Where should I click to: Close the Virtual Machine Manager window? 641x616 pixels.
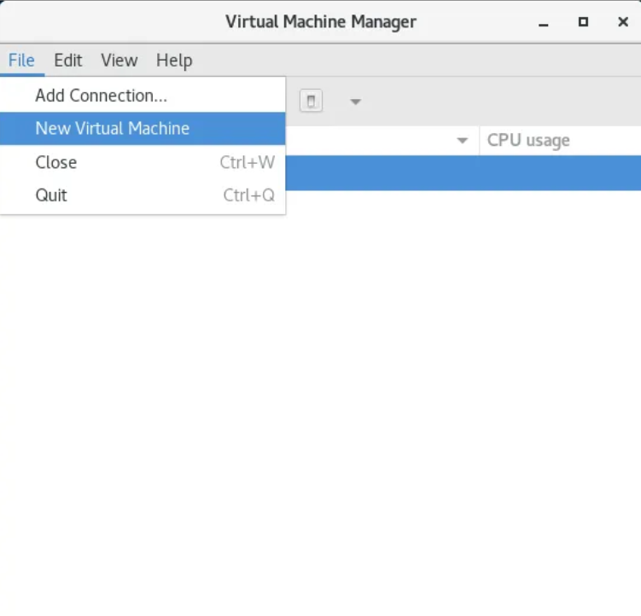(623, 22)
